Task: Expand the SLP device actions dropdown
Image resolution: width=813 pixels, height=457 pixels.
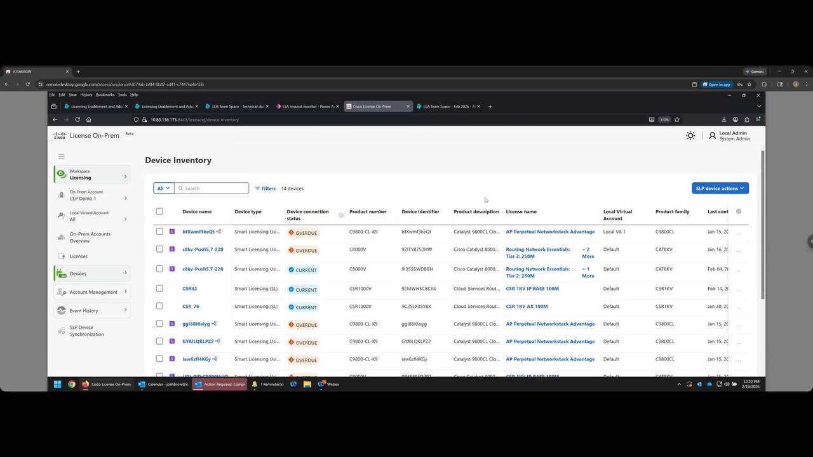Action: (x=720, y=188)
